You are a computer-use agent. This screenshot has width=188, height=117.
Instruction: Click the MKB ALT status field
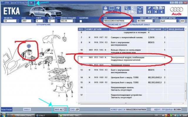59,109
